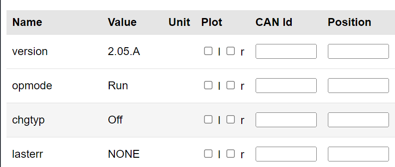This screenshot has height=167, width=395.
Task: Focus the CAN Id field for version
Action: coord(286,51)
